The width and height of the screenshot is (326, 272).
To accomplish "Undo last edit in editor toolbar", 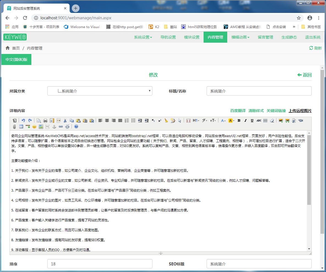I will click(x=23, y=121).
